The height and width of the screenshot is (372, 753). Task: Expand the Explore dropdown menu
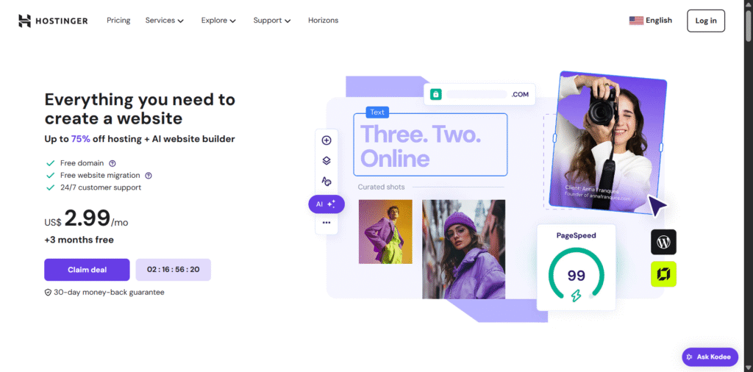219,21
